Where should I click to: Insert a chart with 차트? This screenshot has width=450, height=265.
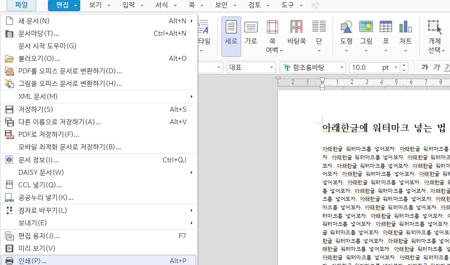click(x=405, y=32)
